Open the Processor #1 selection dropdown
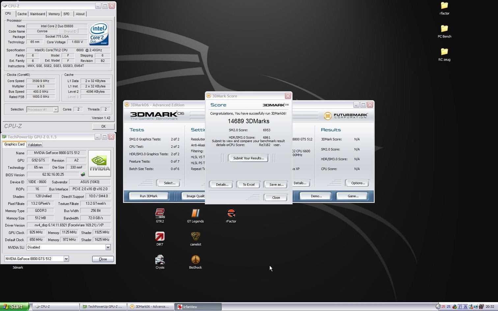This screenshot has height=311, width=498. [x=42, y=110]
